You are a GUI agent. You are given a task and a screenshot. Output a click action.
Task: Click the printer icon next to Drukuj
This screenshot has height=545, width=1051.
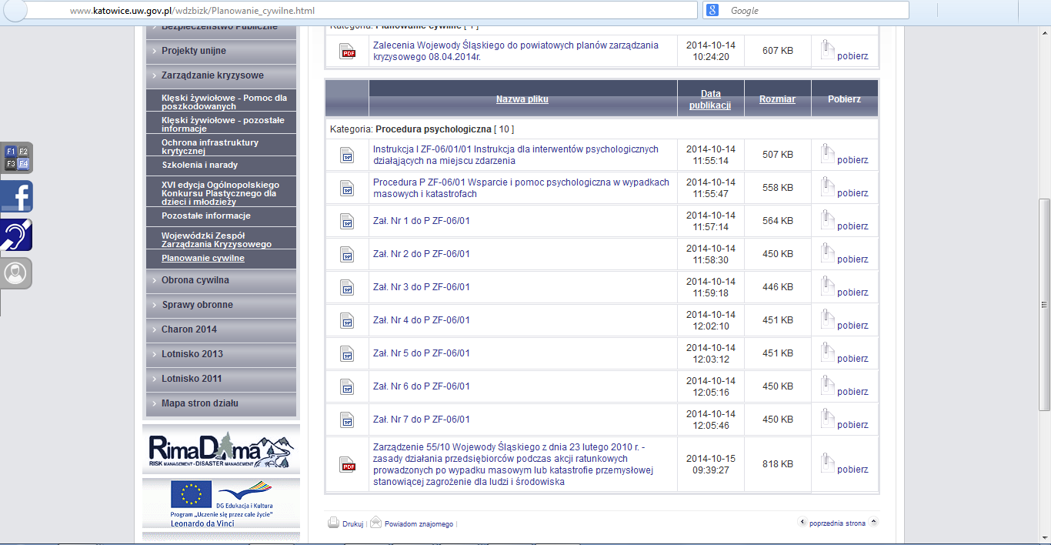click(x=334, y=523)
